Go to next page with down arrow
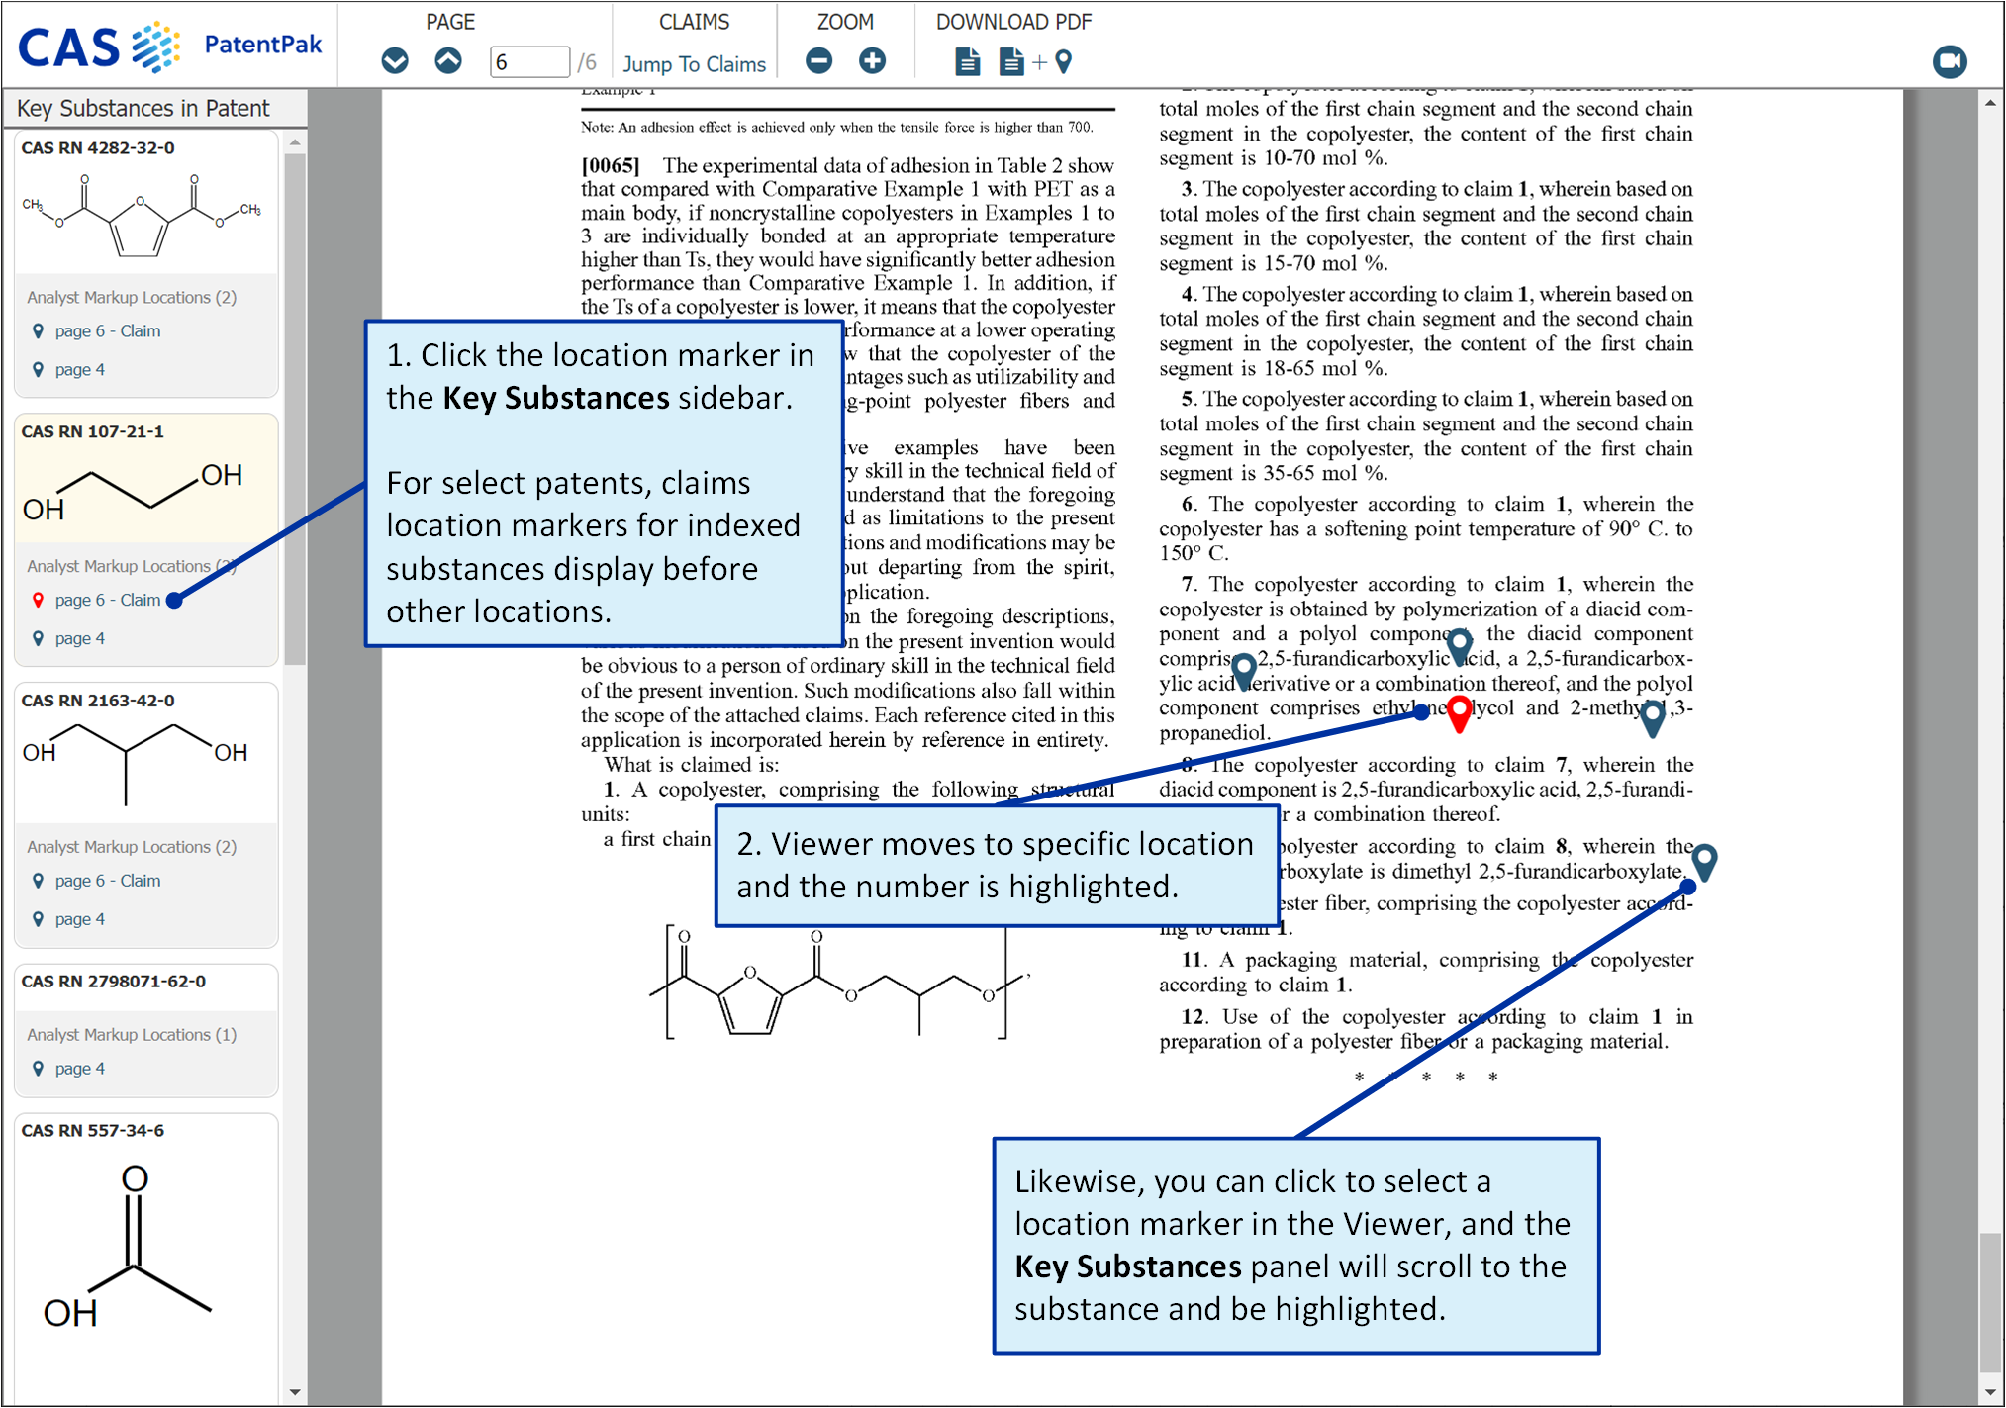The width and height of the screenshot is (2006, 1408). pos(395,61)
